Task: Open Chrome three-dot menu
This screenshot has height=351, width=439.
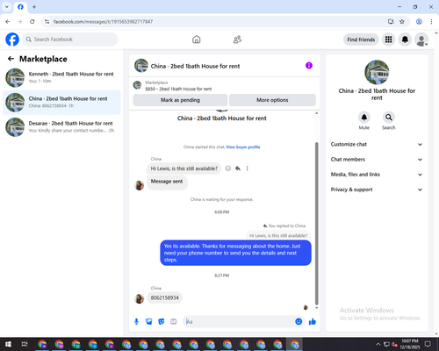Action: [431, 22]
